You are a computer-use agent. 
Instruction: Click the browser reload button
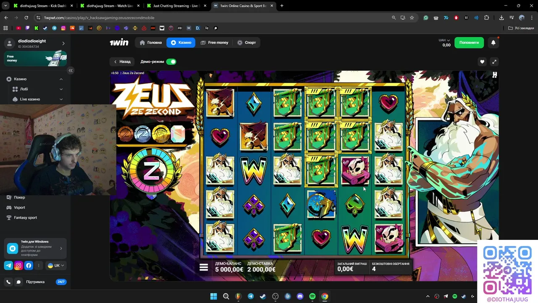click(26, 18)
